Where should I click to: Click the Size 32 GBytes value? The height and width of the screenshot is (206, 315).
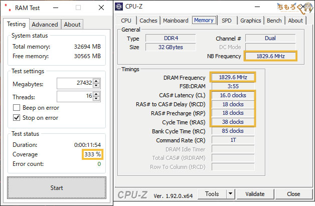click(x=171, y=47)
